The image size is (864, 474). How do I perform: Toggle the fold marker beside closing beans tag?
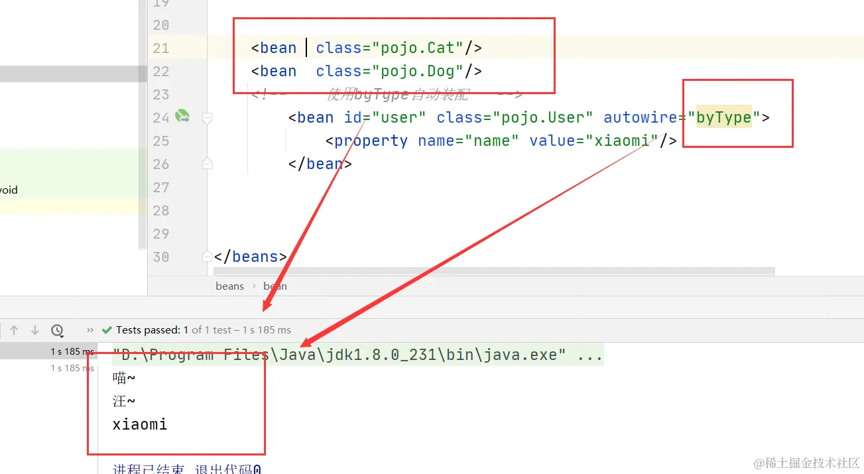point(207,257)
